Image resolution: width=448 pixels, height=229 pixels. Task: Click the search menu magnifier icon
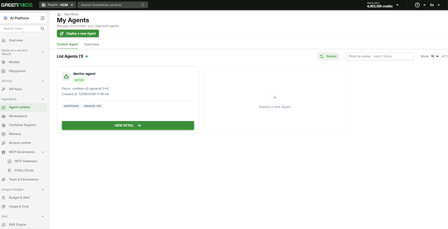(42, 29)
